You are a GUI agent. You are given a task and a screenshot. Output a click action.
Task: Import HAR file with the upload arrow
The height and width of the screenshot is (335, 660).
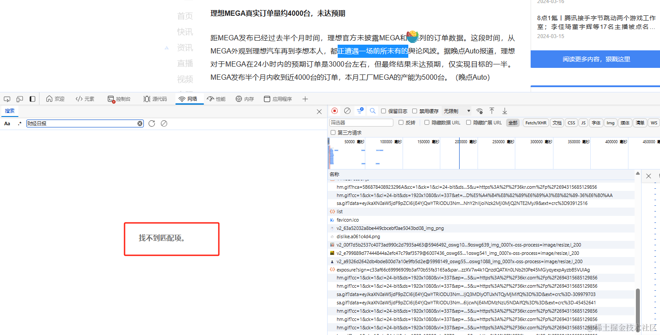(492, 111)
